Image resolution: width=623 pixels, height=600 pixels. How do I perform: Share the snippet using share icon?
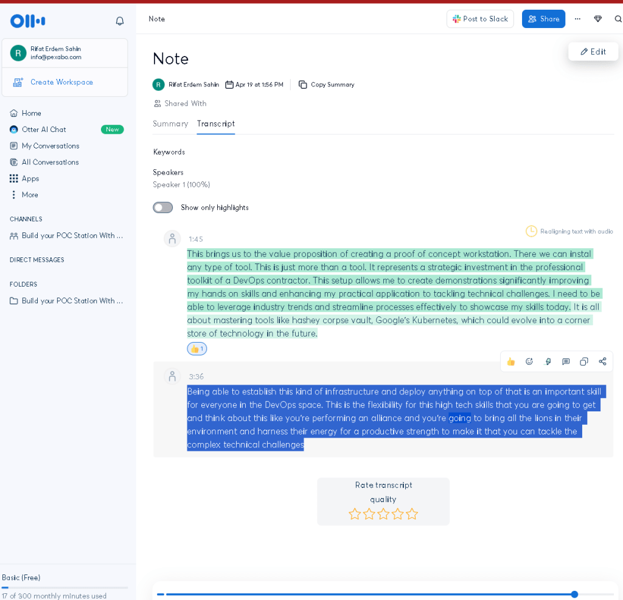602,361
